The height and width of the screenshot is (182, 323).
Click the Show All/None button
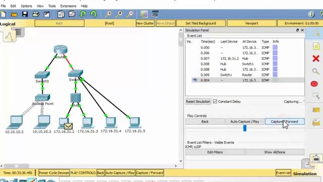pyautogui.click(x=275, y=152)
